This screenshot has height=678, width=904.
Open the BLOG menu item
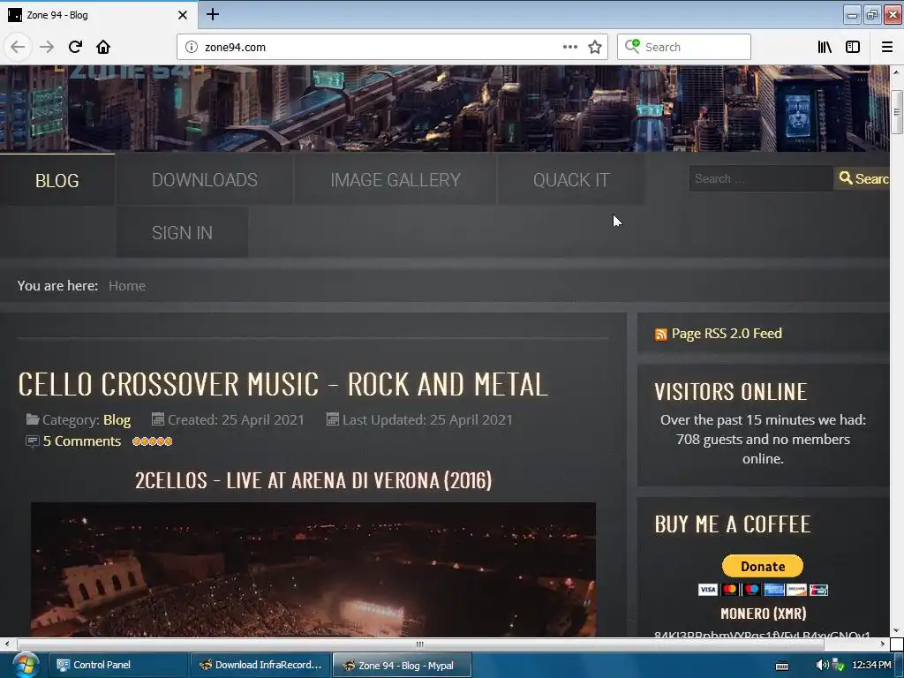tap(57, 180)
